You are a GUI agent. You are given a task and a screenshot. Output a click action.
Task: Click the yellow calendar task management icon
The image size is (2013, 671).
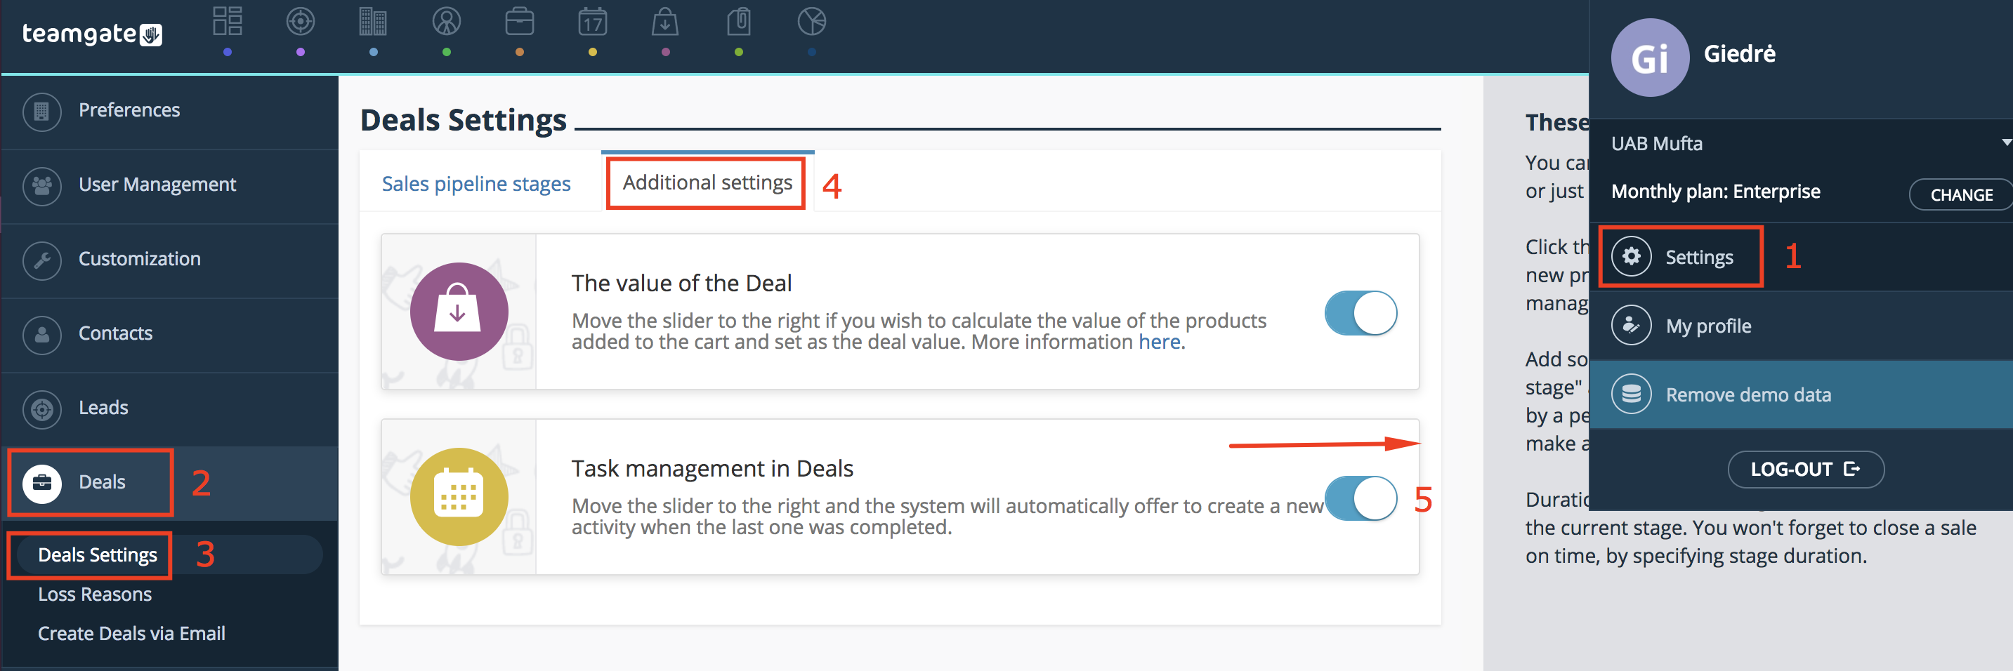tap(459, 496)
